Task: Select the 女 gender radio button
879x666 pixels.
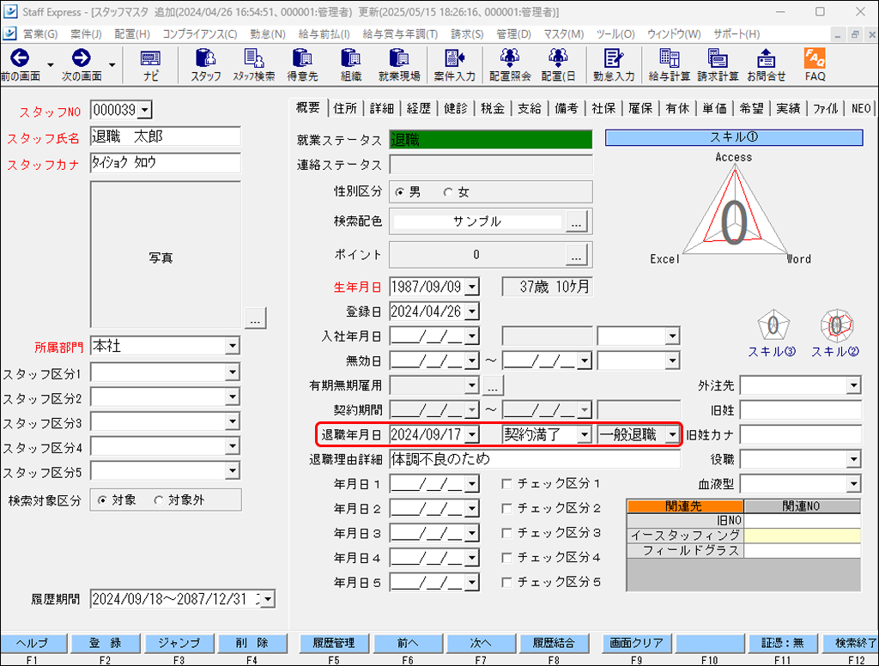Action: (x=448, y=192)
